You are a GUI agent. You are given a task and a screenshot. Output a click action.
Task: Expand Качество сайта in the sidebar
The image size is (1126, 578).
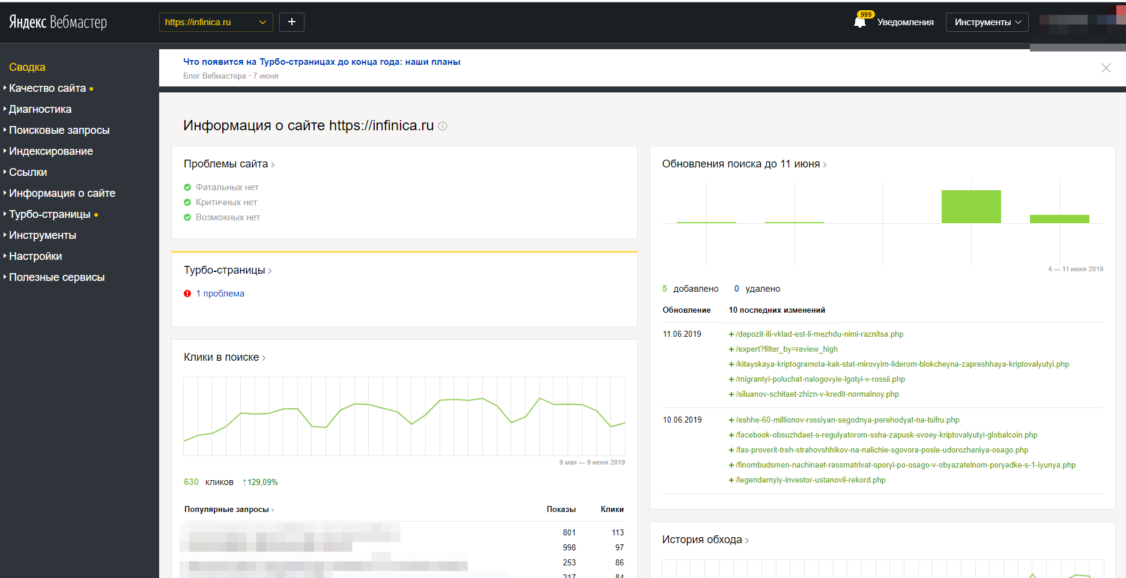(47, 88)
